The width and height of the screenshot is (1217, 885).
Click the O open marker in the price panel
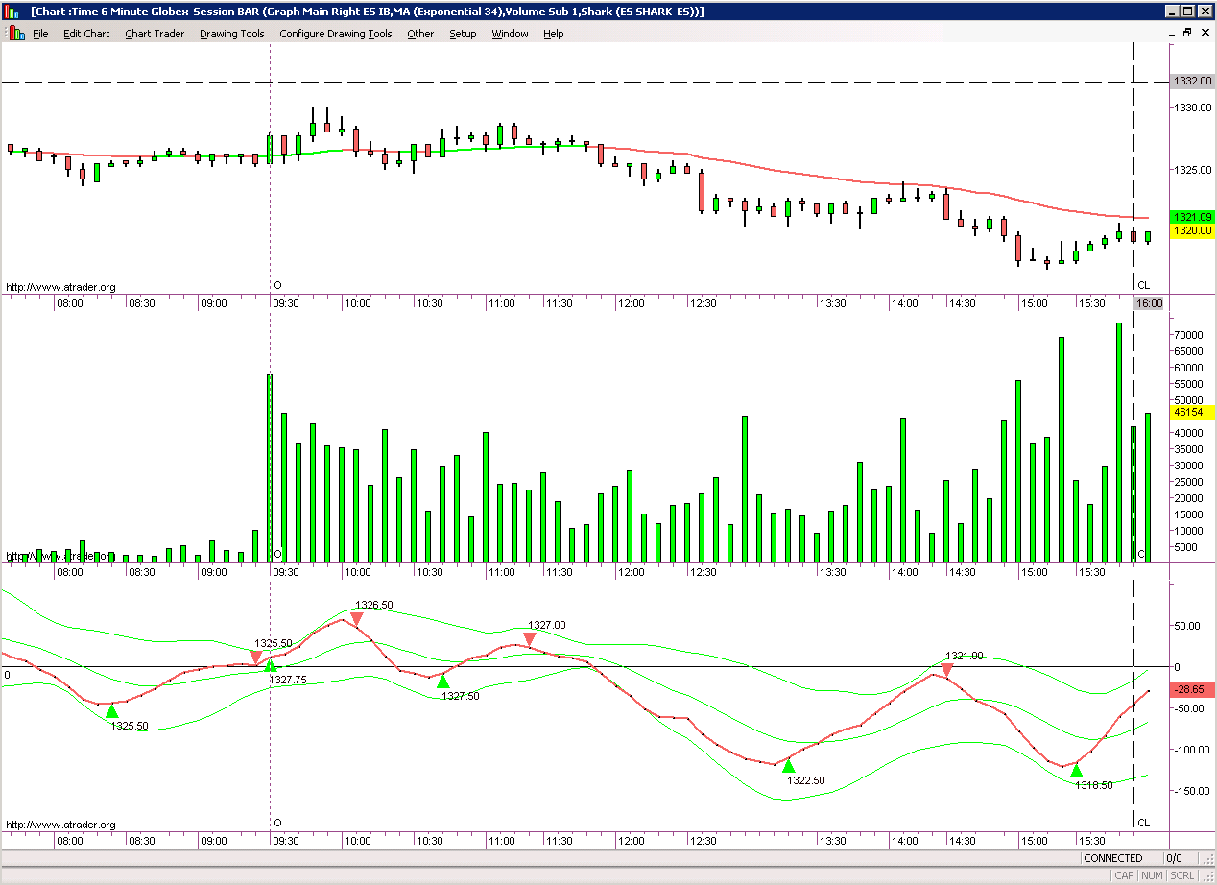click(277, 285)
